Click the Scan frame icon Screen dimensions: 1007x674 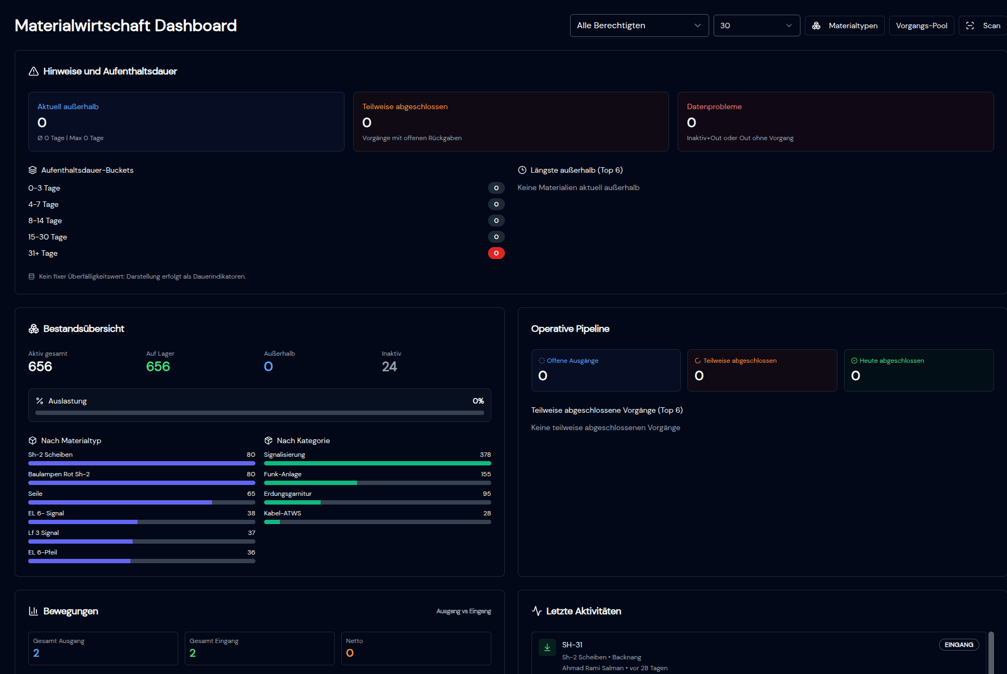970,26
